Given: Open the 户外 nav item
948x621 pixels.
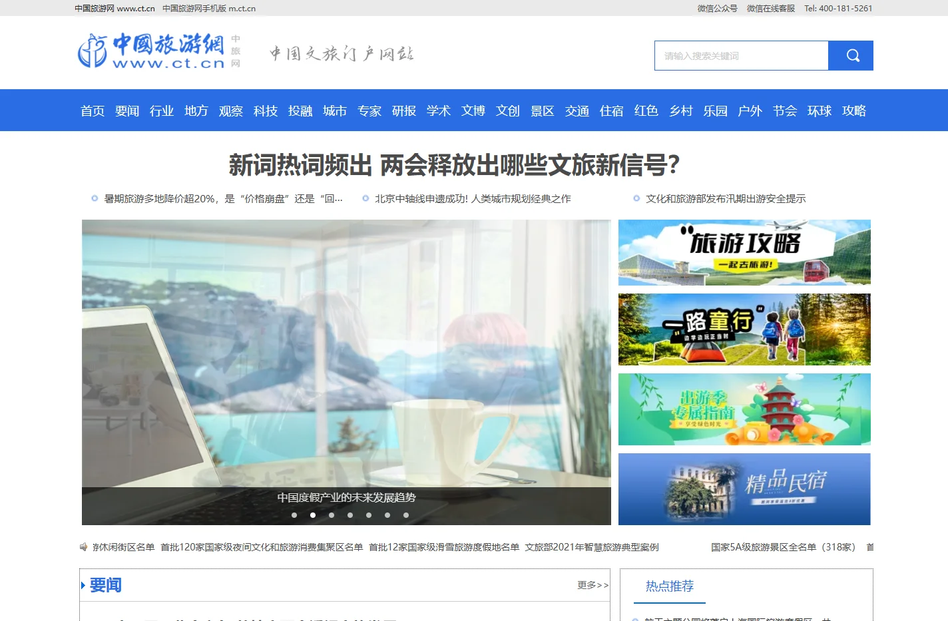Looking at the screenshot, I should (750, 111).
